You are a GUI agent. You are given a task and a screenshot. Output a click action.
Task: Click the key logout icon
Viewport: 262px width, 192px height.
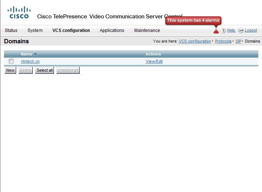coord(241,30)
